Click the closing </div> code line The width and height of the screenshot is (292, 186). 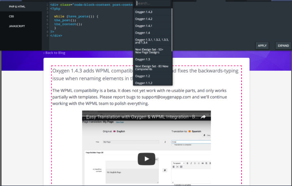tap(56, 35)
